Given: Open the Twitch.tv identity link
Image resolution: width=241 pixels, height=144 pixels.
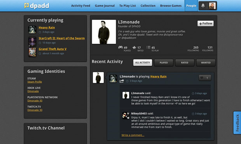Looking at the screenshot, I should pyautogui.click(x=35, y=110).
